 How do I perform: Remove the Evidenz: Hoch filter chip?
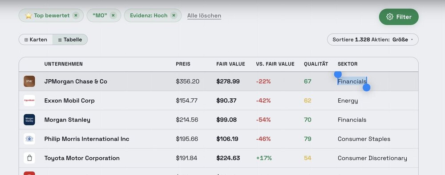tap(174, 16)
